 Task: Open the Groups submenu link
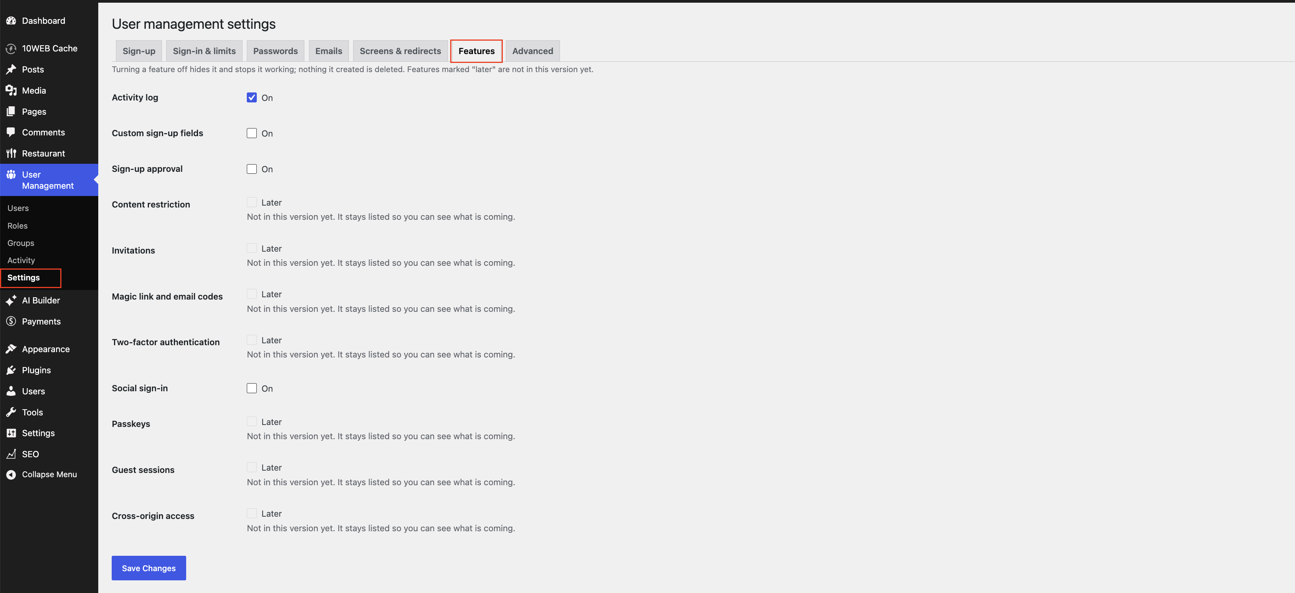pyautogui.click(x=21, y=243)
